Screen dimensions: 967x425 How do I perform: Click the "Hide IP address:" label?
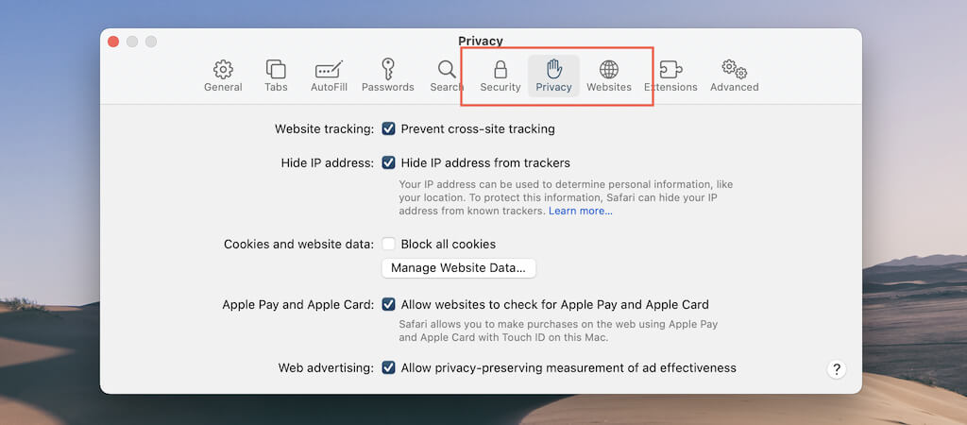coord(328,162)
